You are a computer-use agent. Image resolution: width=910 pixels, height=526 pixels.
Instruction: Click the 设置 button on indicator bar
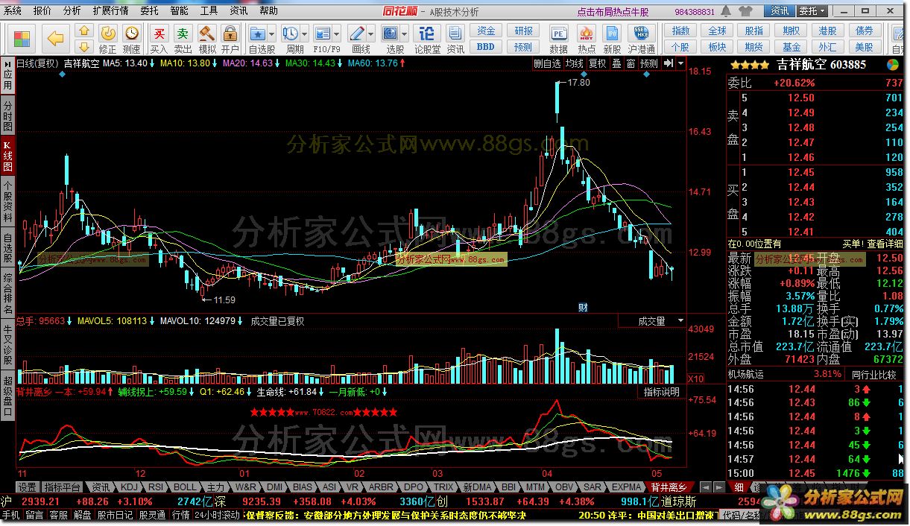pyautogui.click(x=27, y=487)
